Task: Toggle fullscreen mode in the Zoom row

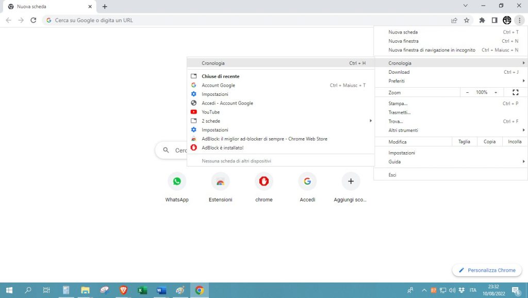Action: [x=515, y=92]
